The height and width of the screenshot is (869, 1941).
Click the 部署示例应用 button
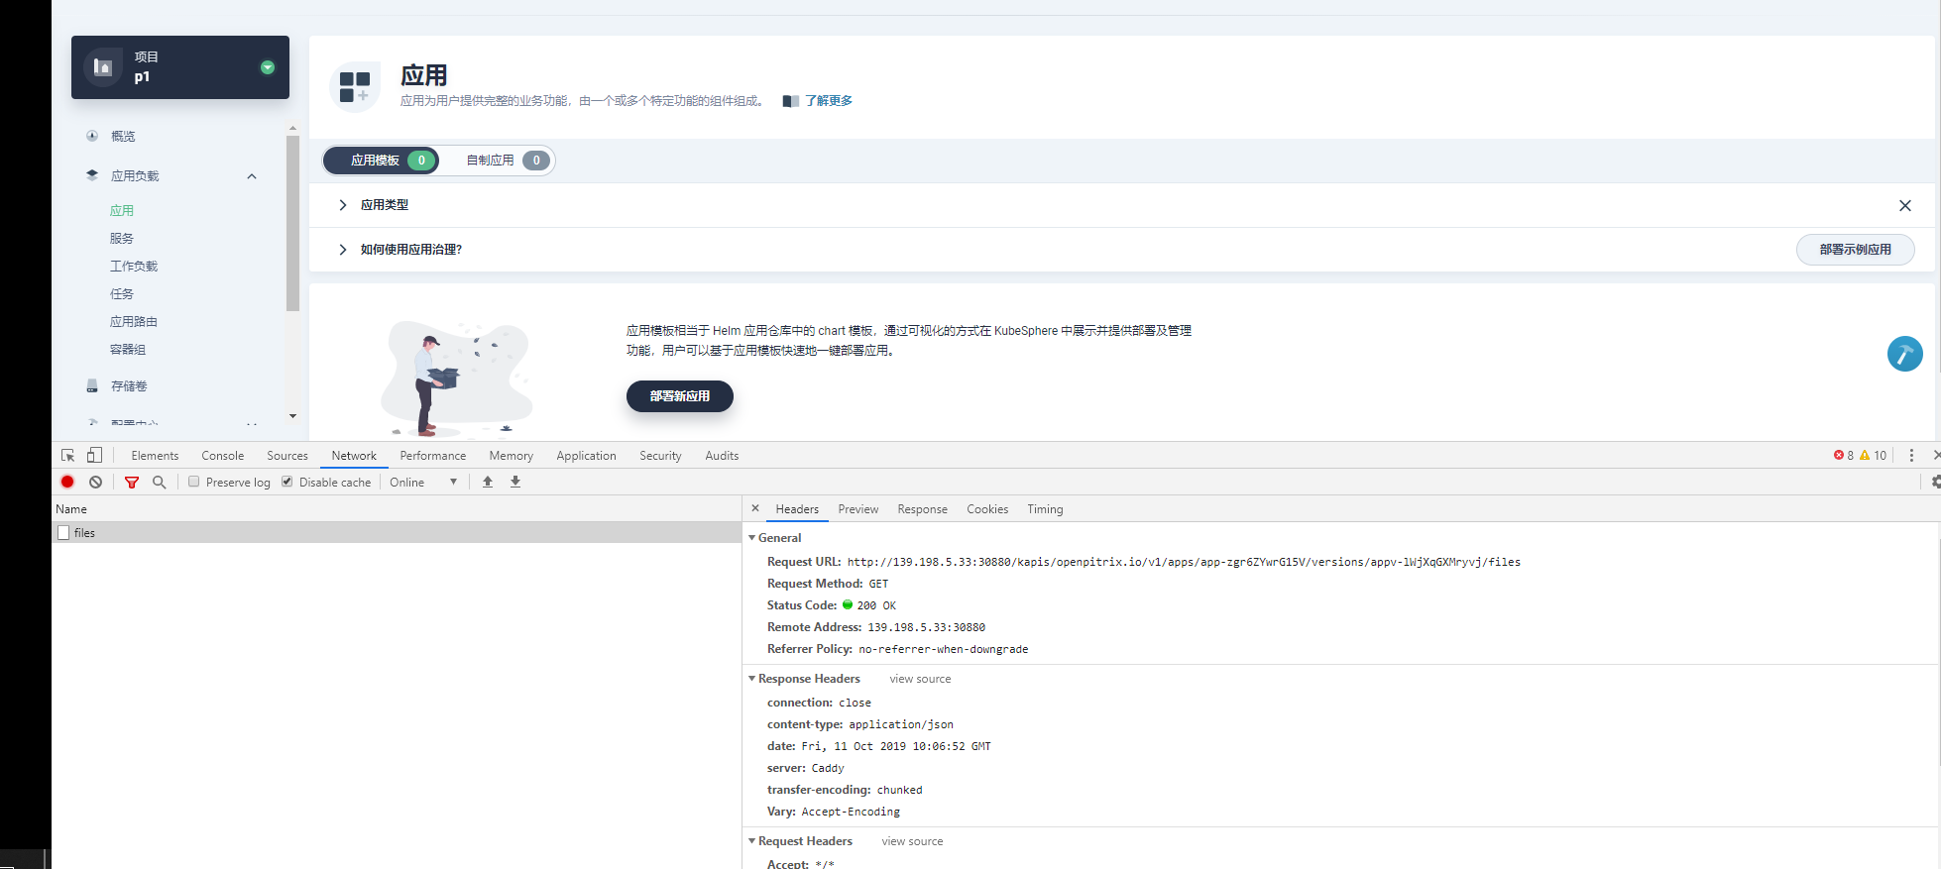(x=1855, y=250)
